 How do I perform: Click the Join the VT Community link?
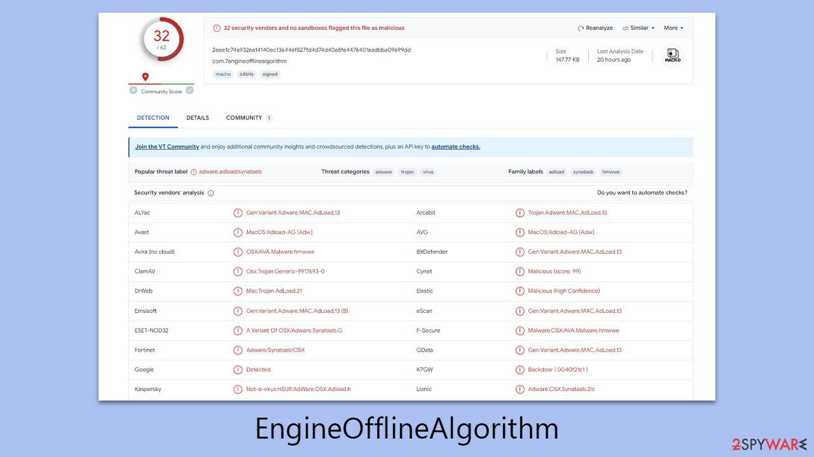tap(167, 147)
